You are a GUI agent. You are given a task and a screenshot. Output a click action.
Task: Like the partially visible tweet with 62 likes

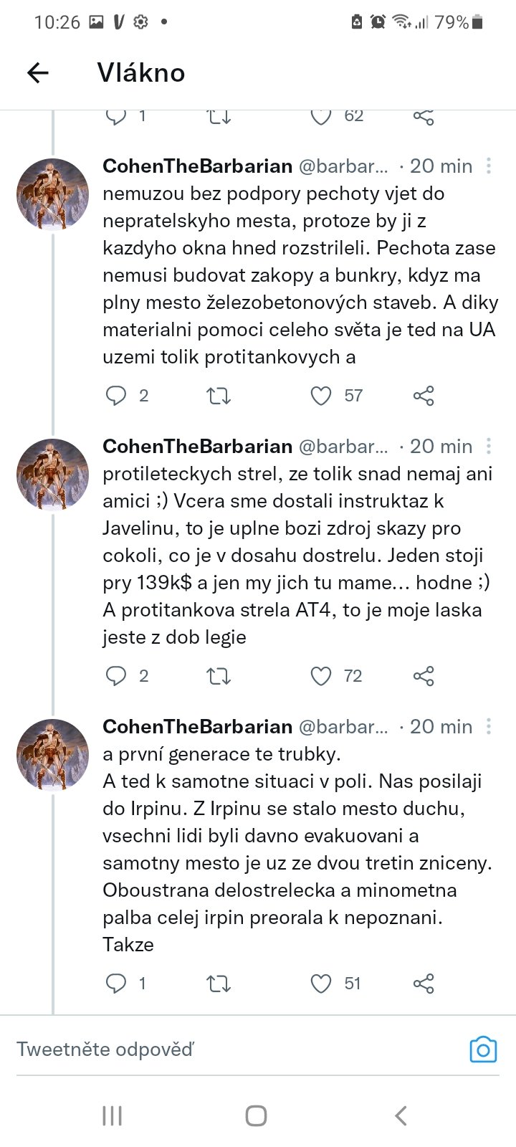tap(321, 117)
